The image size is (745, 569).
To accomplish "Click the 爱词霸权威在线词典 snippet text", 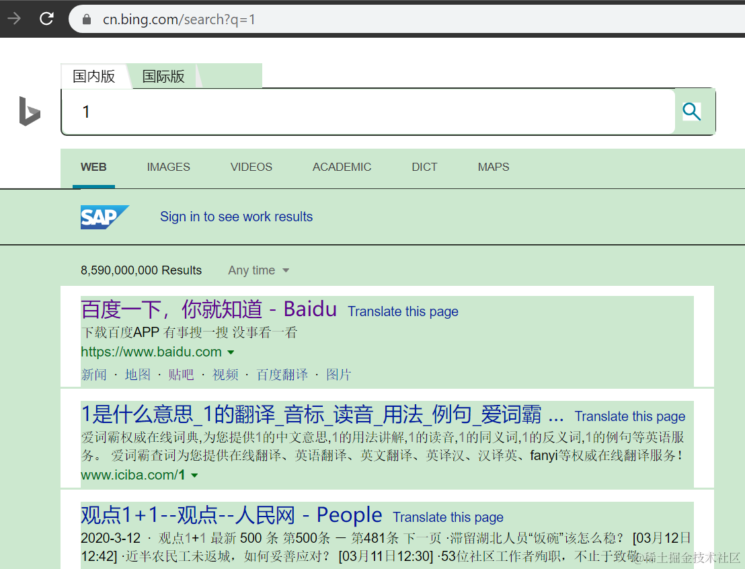I will tap(383, 447).
